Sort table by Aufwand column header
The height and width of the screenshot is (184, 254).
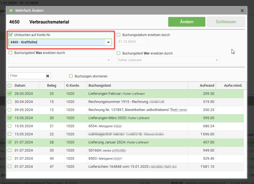[207, 86]
